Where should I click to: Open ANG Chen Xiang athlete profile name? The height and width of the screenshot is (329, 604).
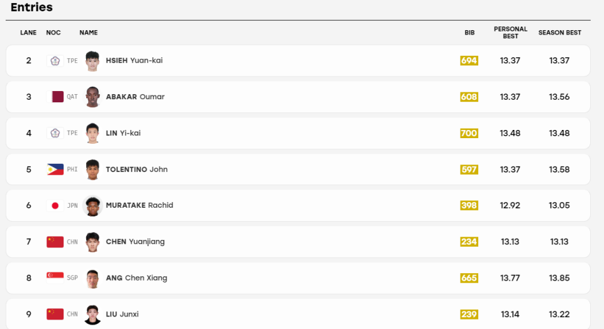(137, 278)
